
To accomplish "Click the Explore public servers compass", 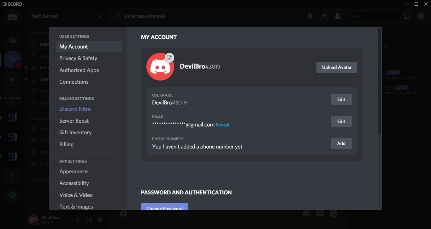I will (12, 195).
